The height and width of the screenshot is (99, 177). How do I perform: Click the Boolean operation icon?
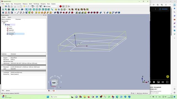click(101, 13)
